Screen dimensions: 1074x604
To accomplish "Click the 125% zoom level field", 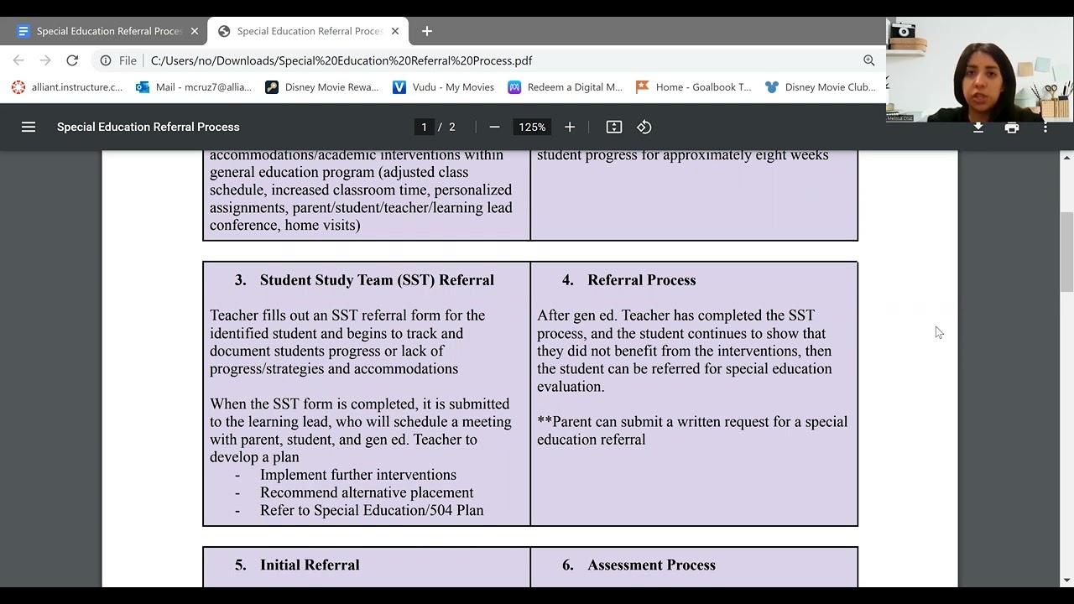I will pyautogui.click(x=532, y=127).
